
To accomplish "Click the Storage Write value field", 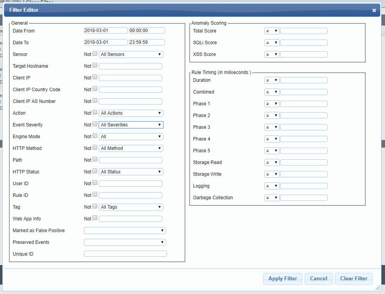I will point(304,174).
